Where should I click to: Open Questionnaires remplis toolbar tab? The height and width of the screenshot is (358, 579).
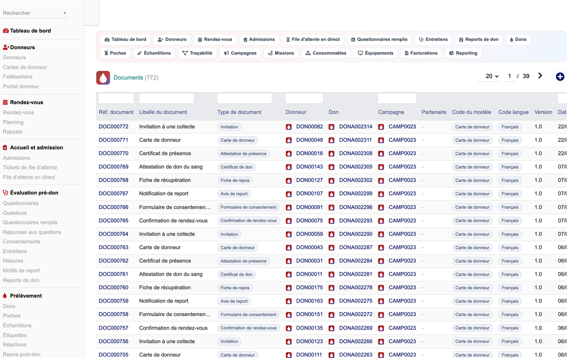point(379,40)
